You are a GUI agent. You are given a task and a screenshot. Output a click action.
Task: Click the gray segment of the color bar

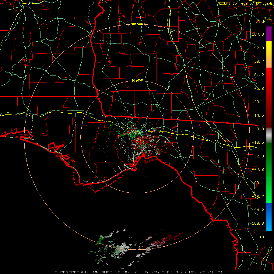pos(269,135)
